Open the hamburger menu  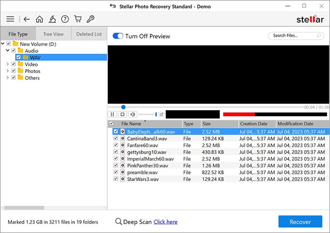click(x=10, y=19)
